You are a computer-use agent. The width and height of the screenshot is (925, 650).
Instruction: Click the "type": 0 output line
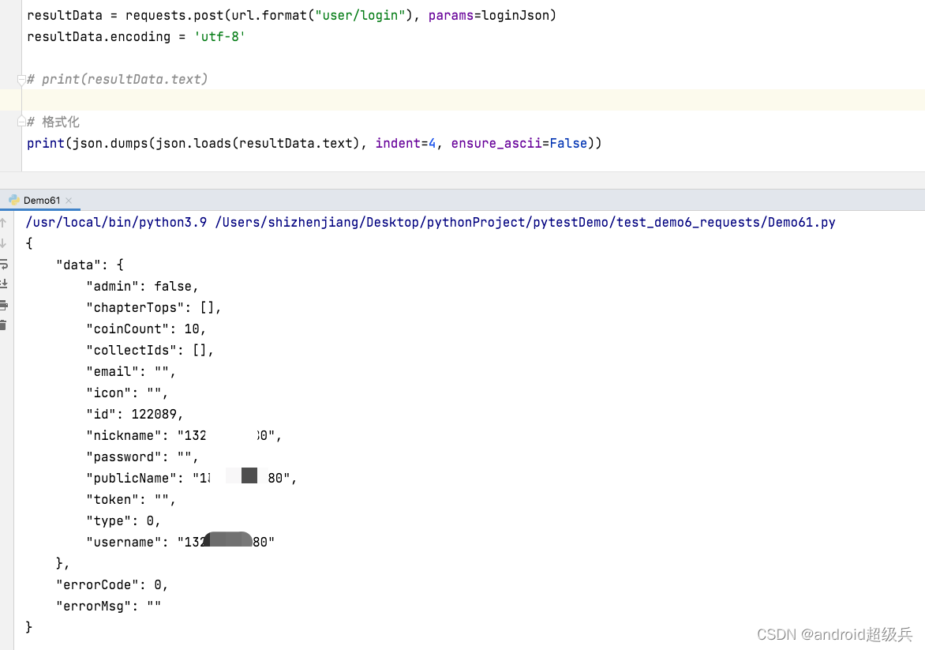(x=123, y=520)
